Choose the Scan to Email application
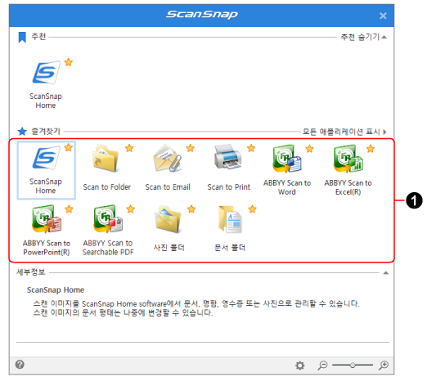 click(168, 168)
